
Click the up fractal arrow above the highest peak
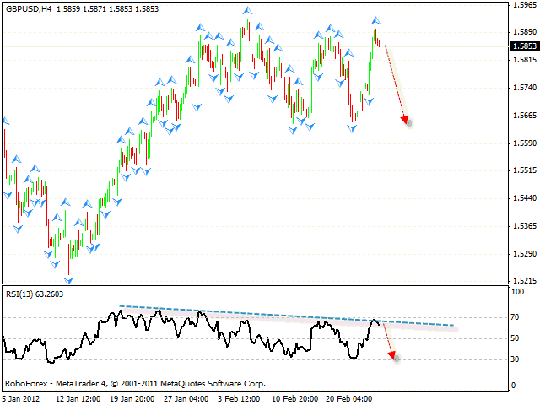point(247,11)
